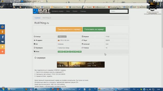Switch to the Rust Tracker browser tab
163x91 pixels.
30,2
